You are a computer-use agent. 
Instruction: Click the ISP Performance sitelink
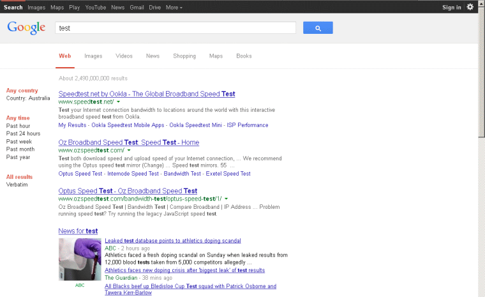coord(248,125)
